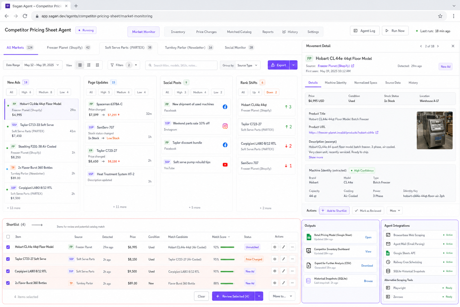Image resolution: width=460 pixels, height=307 pixels.
Task: Switch to compact list view icon
Action: (x=97, y=65)
